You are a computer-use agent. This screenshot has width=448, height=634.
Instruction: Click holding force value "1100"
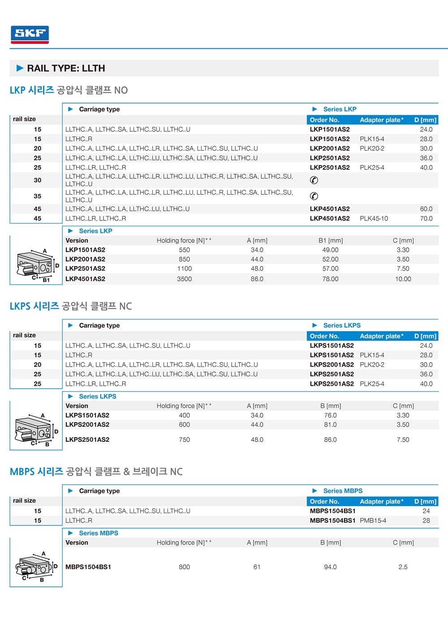tap(184, 269)
